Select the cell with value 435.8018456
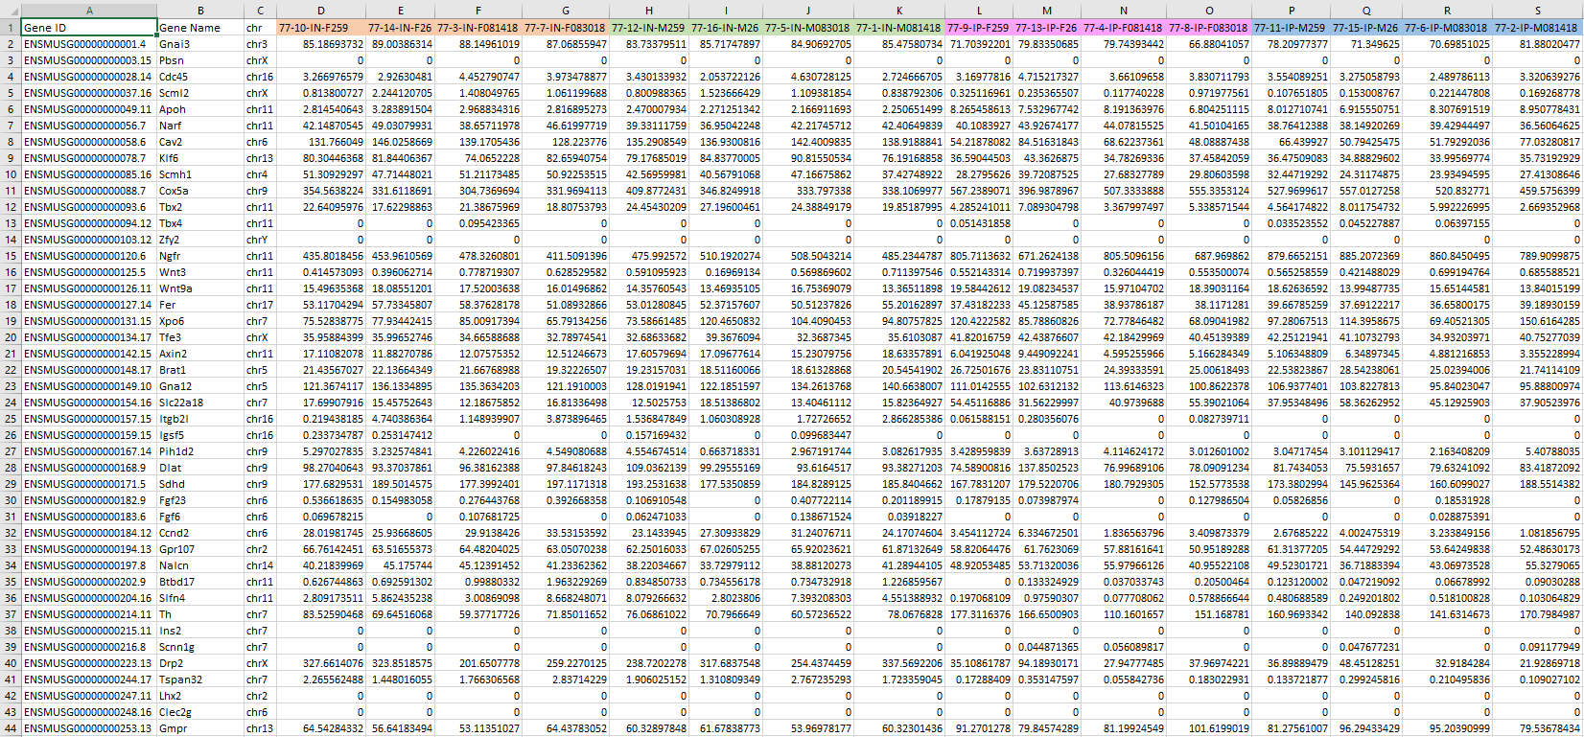This screenshot has height=737, width=1584. click(321, 256)
